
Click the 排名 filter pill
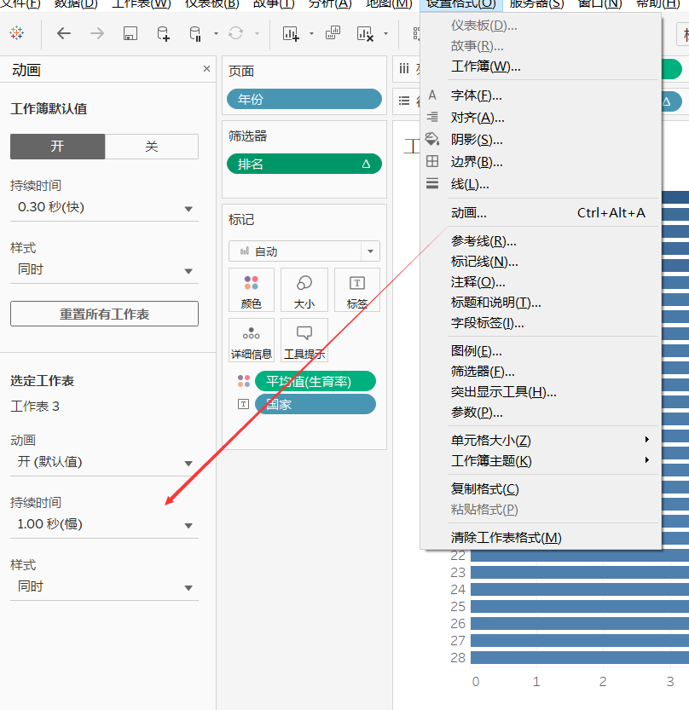point(304,164)
